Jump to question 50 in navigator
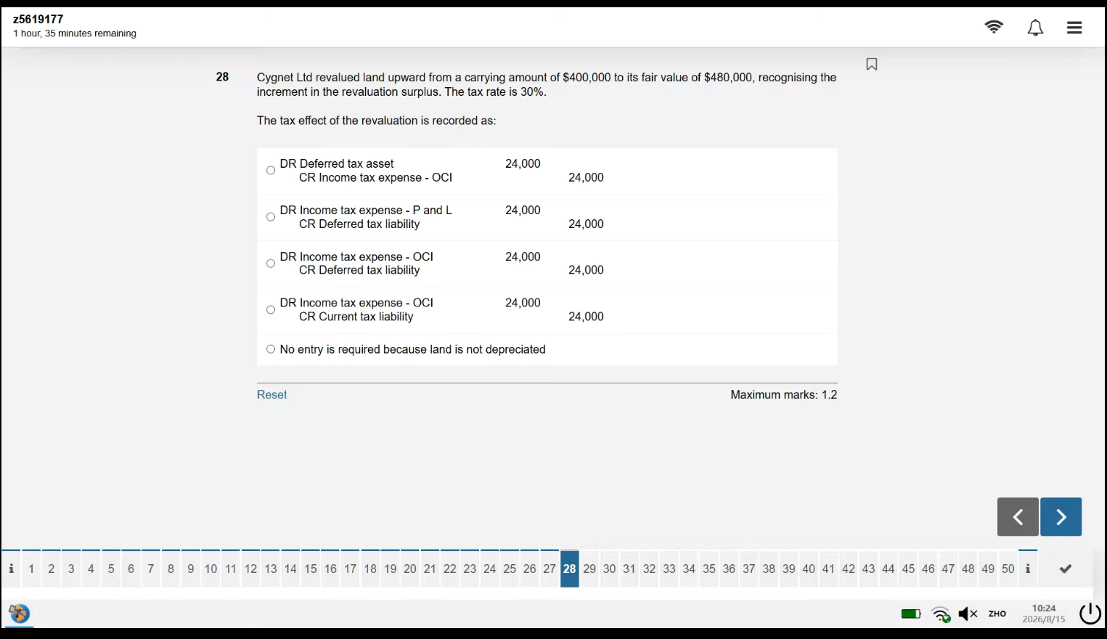The height and width of the screenshot is (639, 1107). 1008,569
